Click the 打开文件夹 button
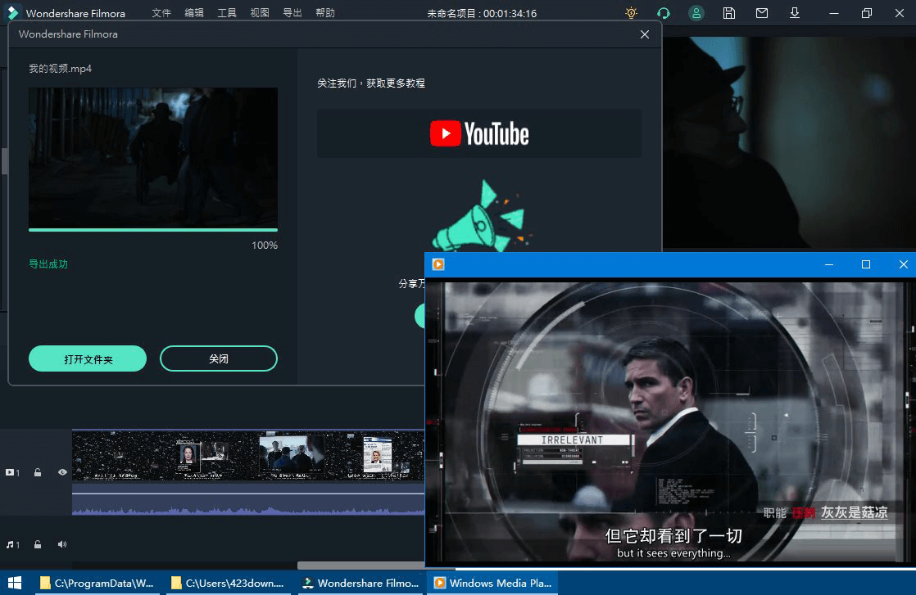The height and width of the screenshot is (595, 916). [x=88, y=358]
